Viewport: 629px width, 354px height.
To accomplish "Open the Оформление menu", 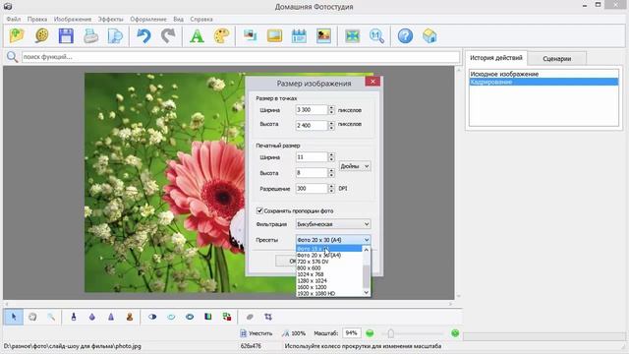I will coord(148,19).
